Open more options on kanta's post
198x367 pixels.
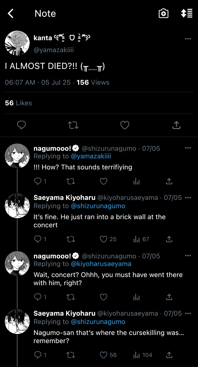pos(188,39)
